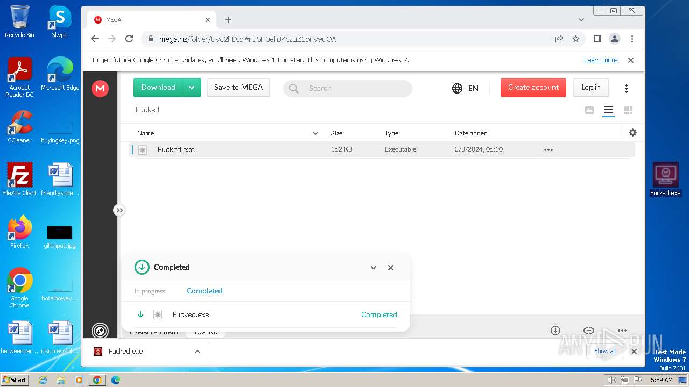Screen dimensions: 689x387
Task: Click the download icon in bottom bar
Action: [556, 331]
